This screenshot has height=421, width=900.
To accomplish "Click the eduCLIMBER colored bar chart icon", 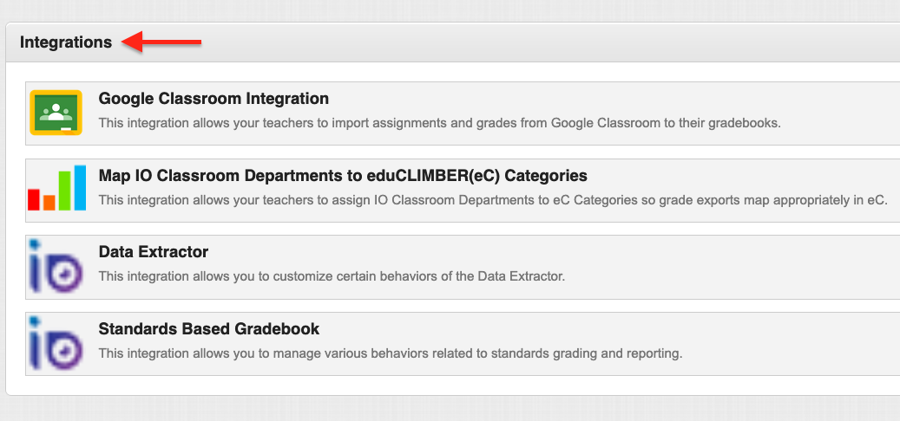I will [x=56, y=188].
